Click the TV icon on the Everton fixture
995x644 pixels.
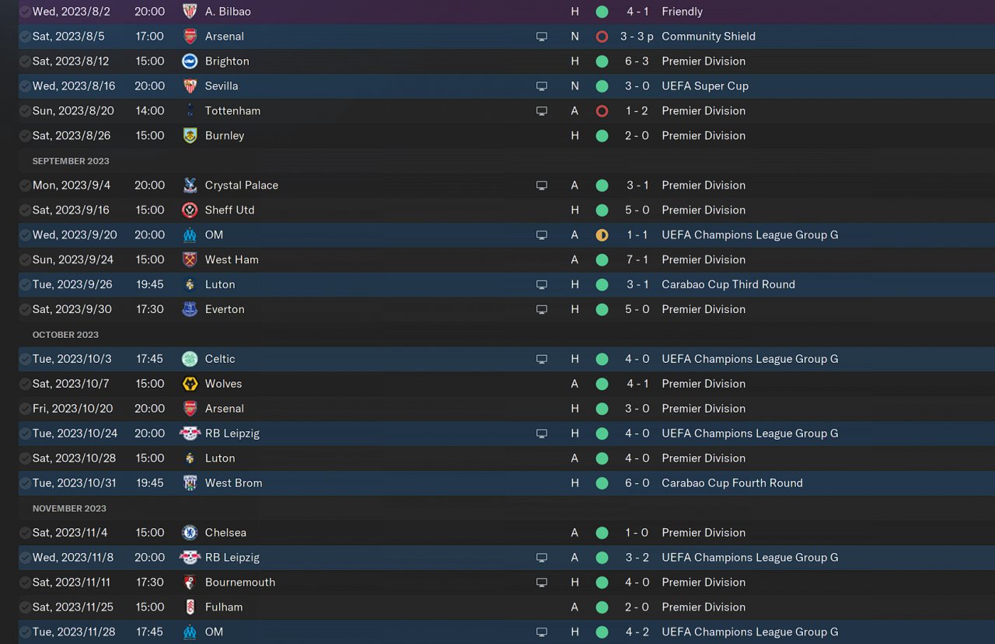tap(542, 309)
